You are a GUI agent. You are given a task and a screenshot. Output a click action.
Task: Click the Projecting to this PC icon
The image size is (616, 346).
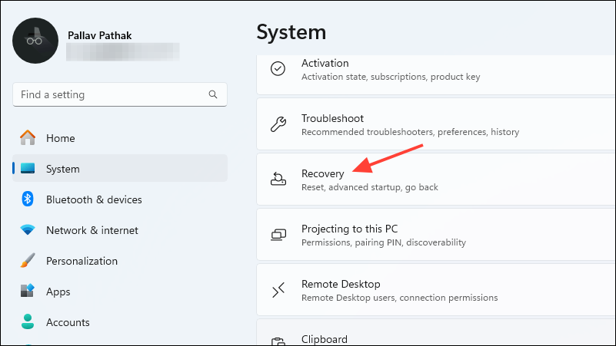pyautogui.click(x=278, y=235)
